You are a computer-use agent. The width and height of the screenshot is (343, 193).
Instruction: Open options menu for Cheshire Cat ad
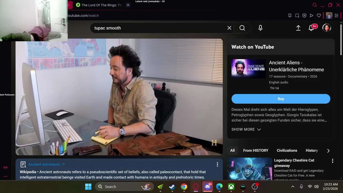pyautogui.click(x=333, y=161)
